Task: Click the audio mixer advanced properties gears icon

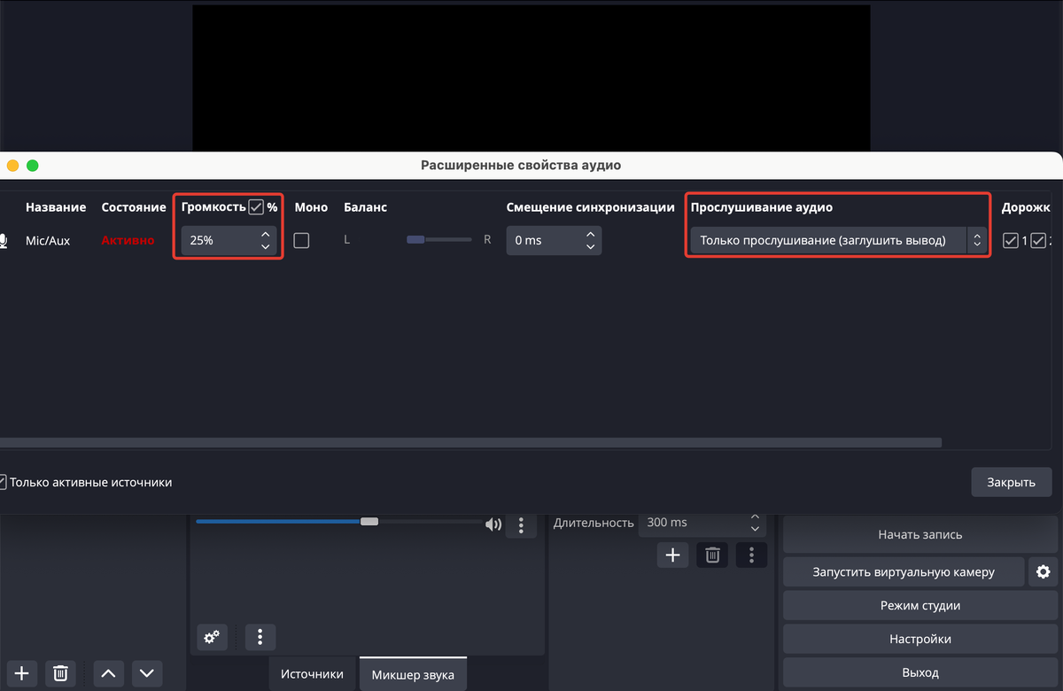Action: click(212, 637)
